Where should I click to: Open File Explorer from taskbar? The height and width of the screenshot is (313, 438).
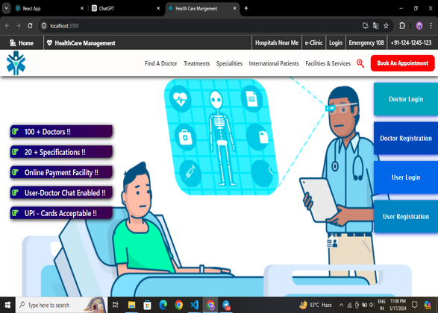131,305
